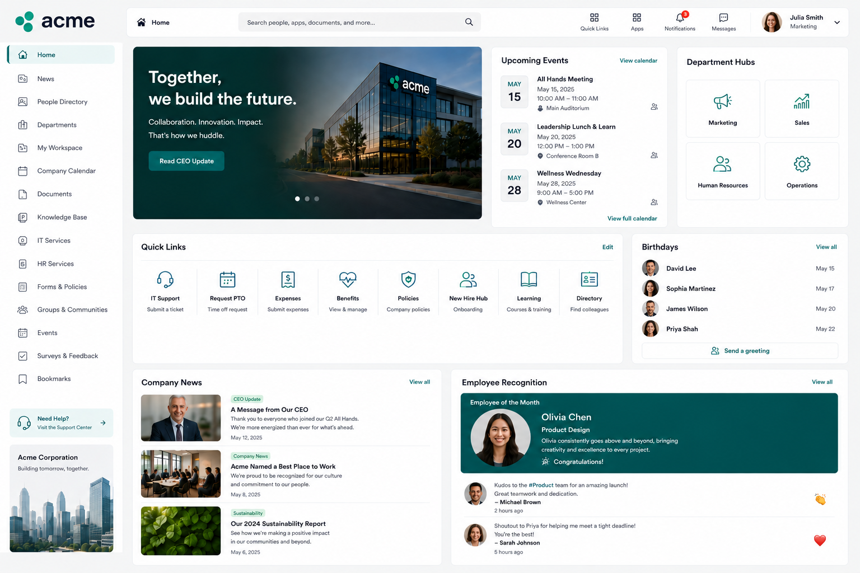This screenshot has width=860, height=573.
Task: Click attendees icon for All Hands Meeting
Action: pos(654,106)
